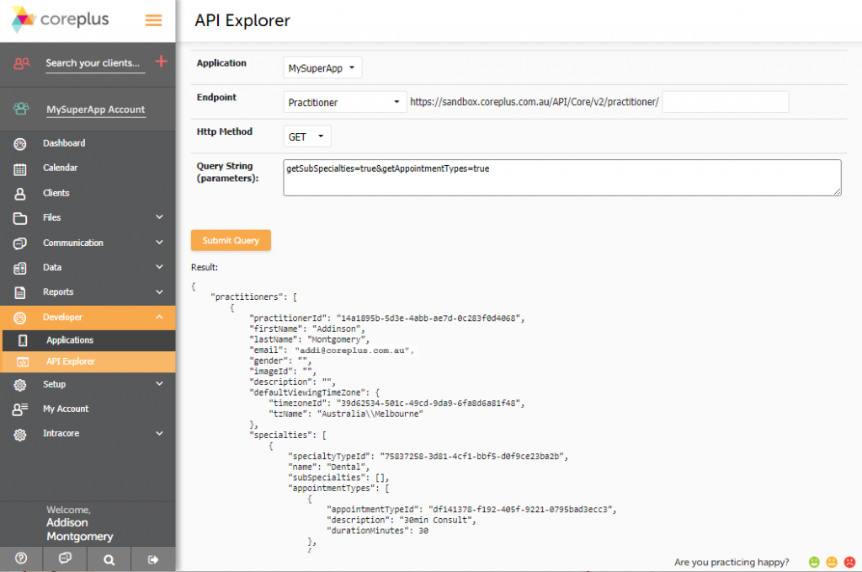Open Dashboard from the sidebar icon
This screenshot has width=862, height=572.
19,142
